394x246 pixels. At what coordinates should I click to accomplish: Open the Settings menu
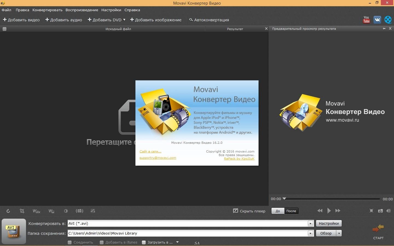[111, 10]
